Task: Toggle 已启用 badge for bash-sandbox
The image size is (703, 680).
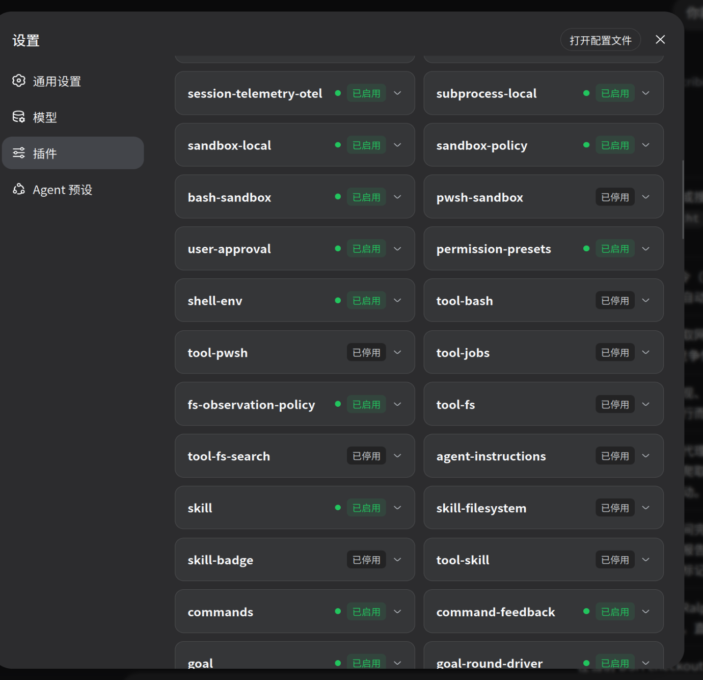Action: coord(366,197)
